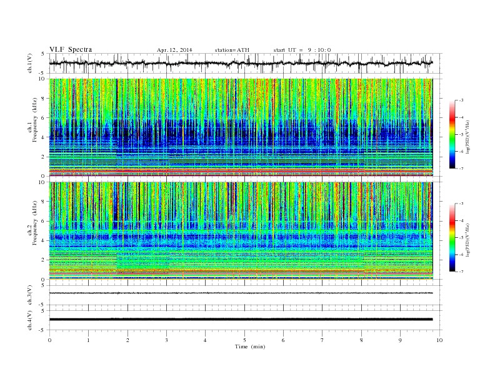Click time axis tick label "8"
Screen dimensions: 495x382
(x=361, y=340)
